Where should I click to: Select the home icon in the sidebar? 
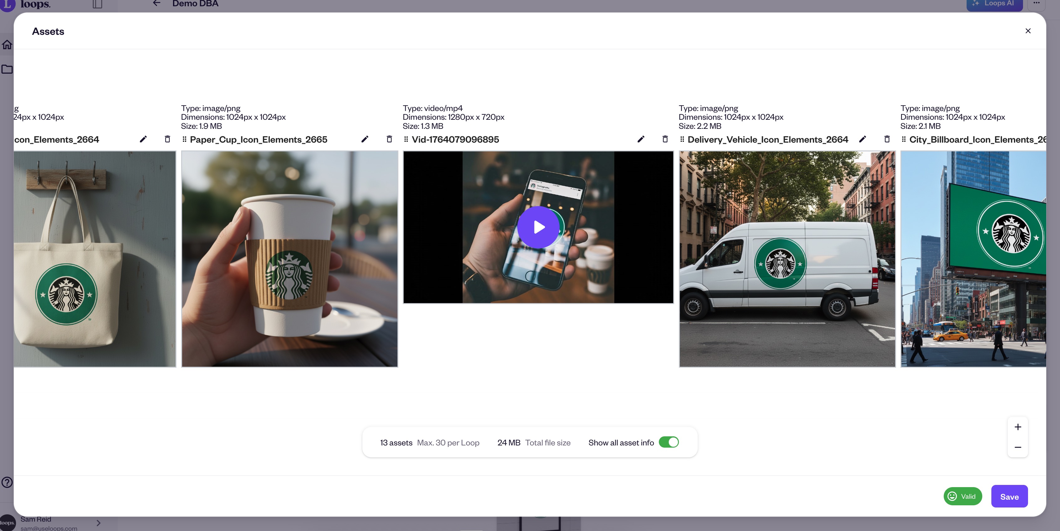coord(7,45)
